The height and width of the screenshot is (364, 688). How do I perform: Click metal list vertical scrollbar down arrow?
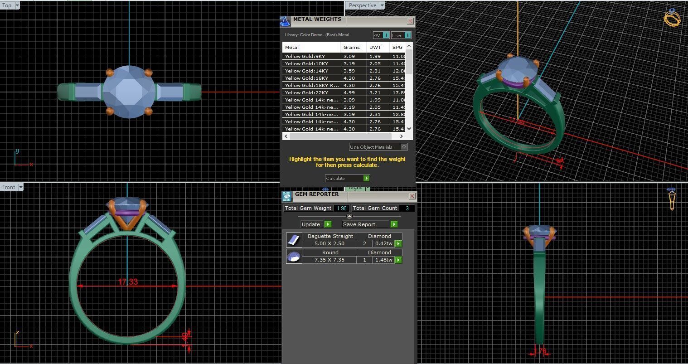tap(409, 129)
